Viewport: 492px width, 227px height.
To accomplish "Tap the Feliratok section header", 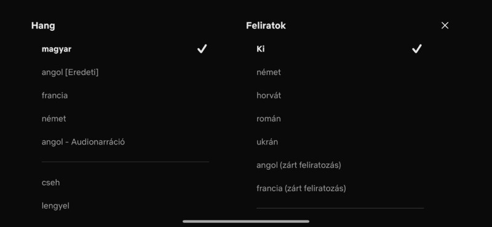I will tap(266, 26).
